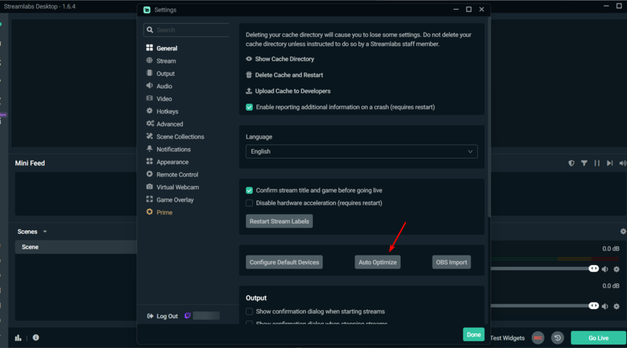Toggle confirm stream title before going live
The width and height of the screenshot is (627, 348).
(x=249, y=191)
